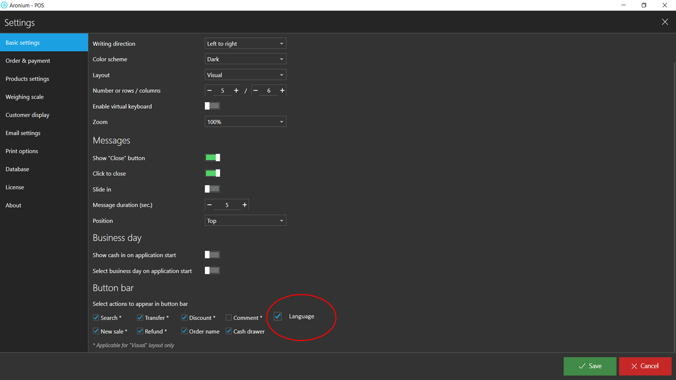Decrease message duration with minus icon

point(210,205)
